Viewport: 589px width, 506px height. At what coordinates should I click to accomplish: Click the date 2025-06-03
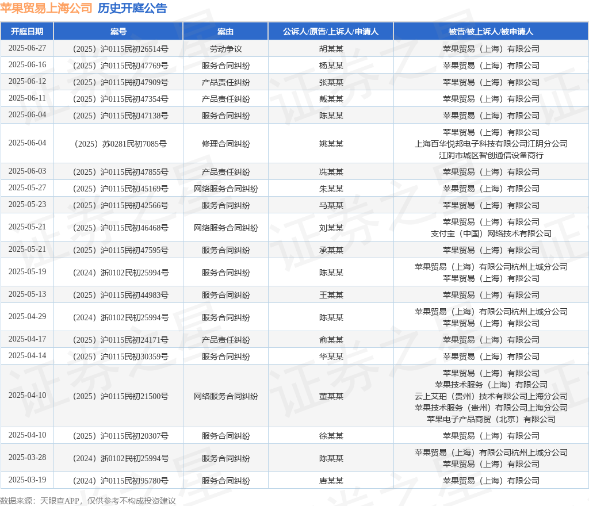pos(27,171)
